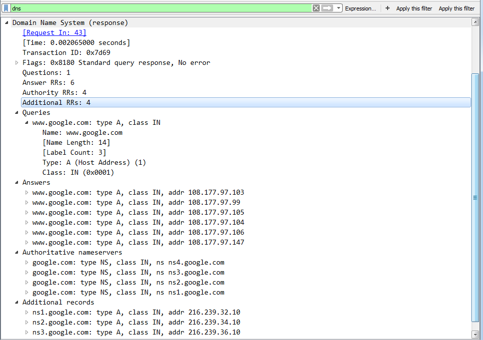Screen dimensions: 483x340
Task: Click inside the dns filter input field
Action: coord(150,8)
